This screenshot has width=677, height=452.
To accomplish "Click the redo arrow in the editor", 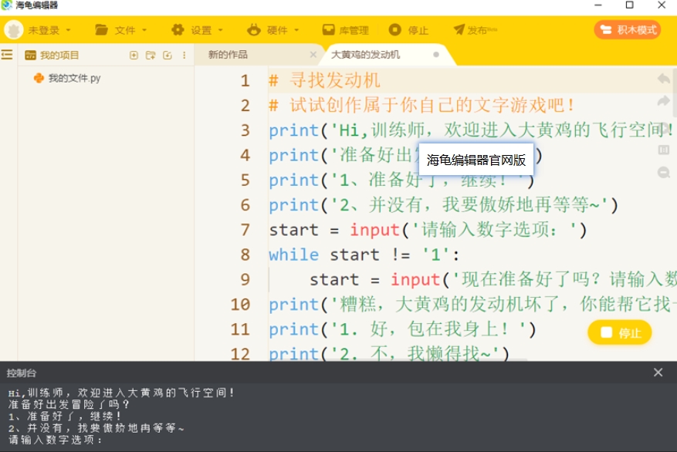I will pyautogui.click(x=663, y=102).
